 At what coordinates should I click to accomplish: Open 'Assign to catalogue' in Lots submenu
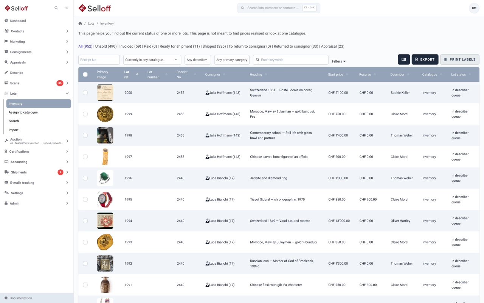coord(23,112)
